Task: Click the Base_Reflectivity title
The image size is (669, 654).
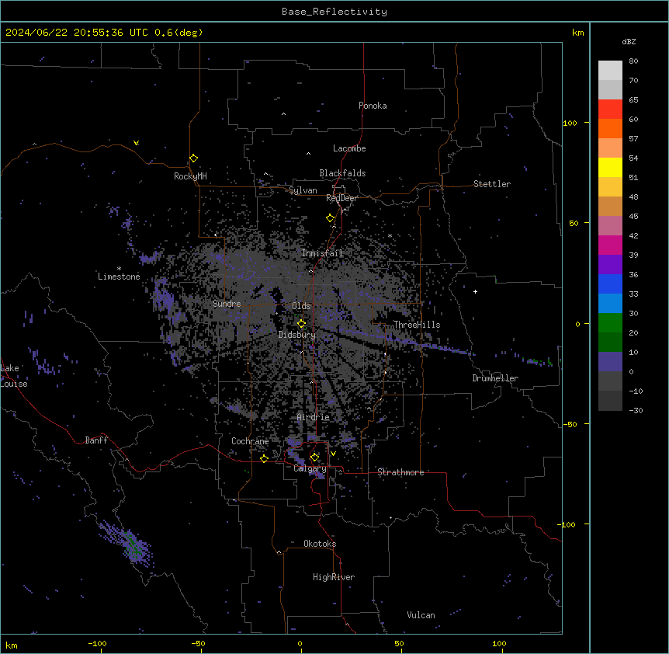Action: (334, 12)
